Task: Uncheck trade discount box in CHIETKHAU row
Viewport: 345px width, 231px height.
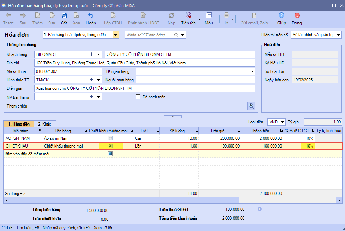Action: pyautogui.click(x=110, y=146)
